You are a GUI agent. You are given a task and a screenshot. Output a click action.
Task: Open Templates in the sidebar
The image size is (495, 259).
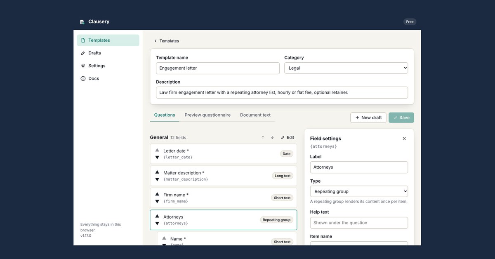108,40
